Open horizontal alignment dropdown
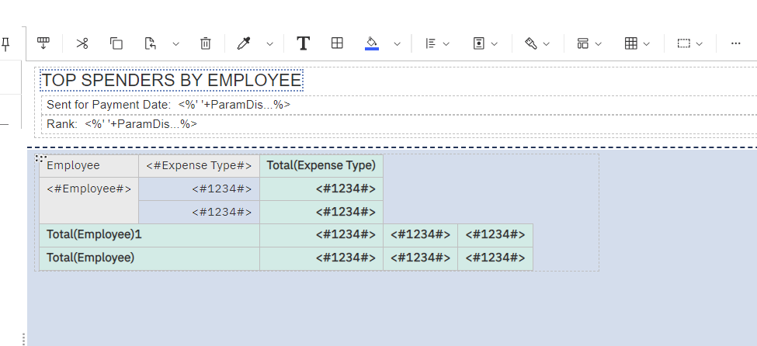This screenshot has width=757, height=346. [x=437, y=43]
